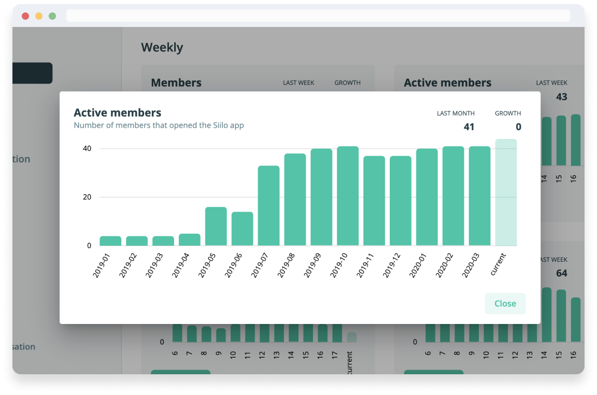Select the 2020-01 bar
Viewport: 597px width, 395px height.
pyautogui.click(x=427, y=198)
